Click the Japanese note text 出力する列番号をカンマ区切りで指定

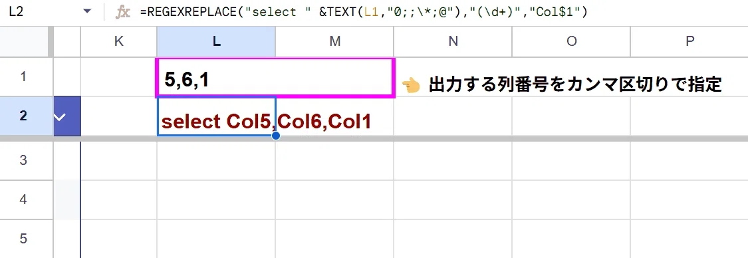575,85
